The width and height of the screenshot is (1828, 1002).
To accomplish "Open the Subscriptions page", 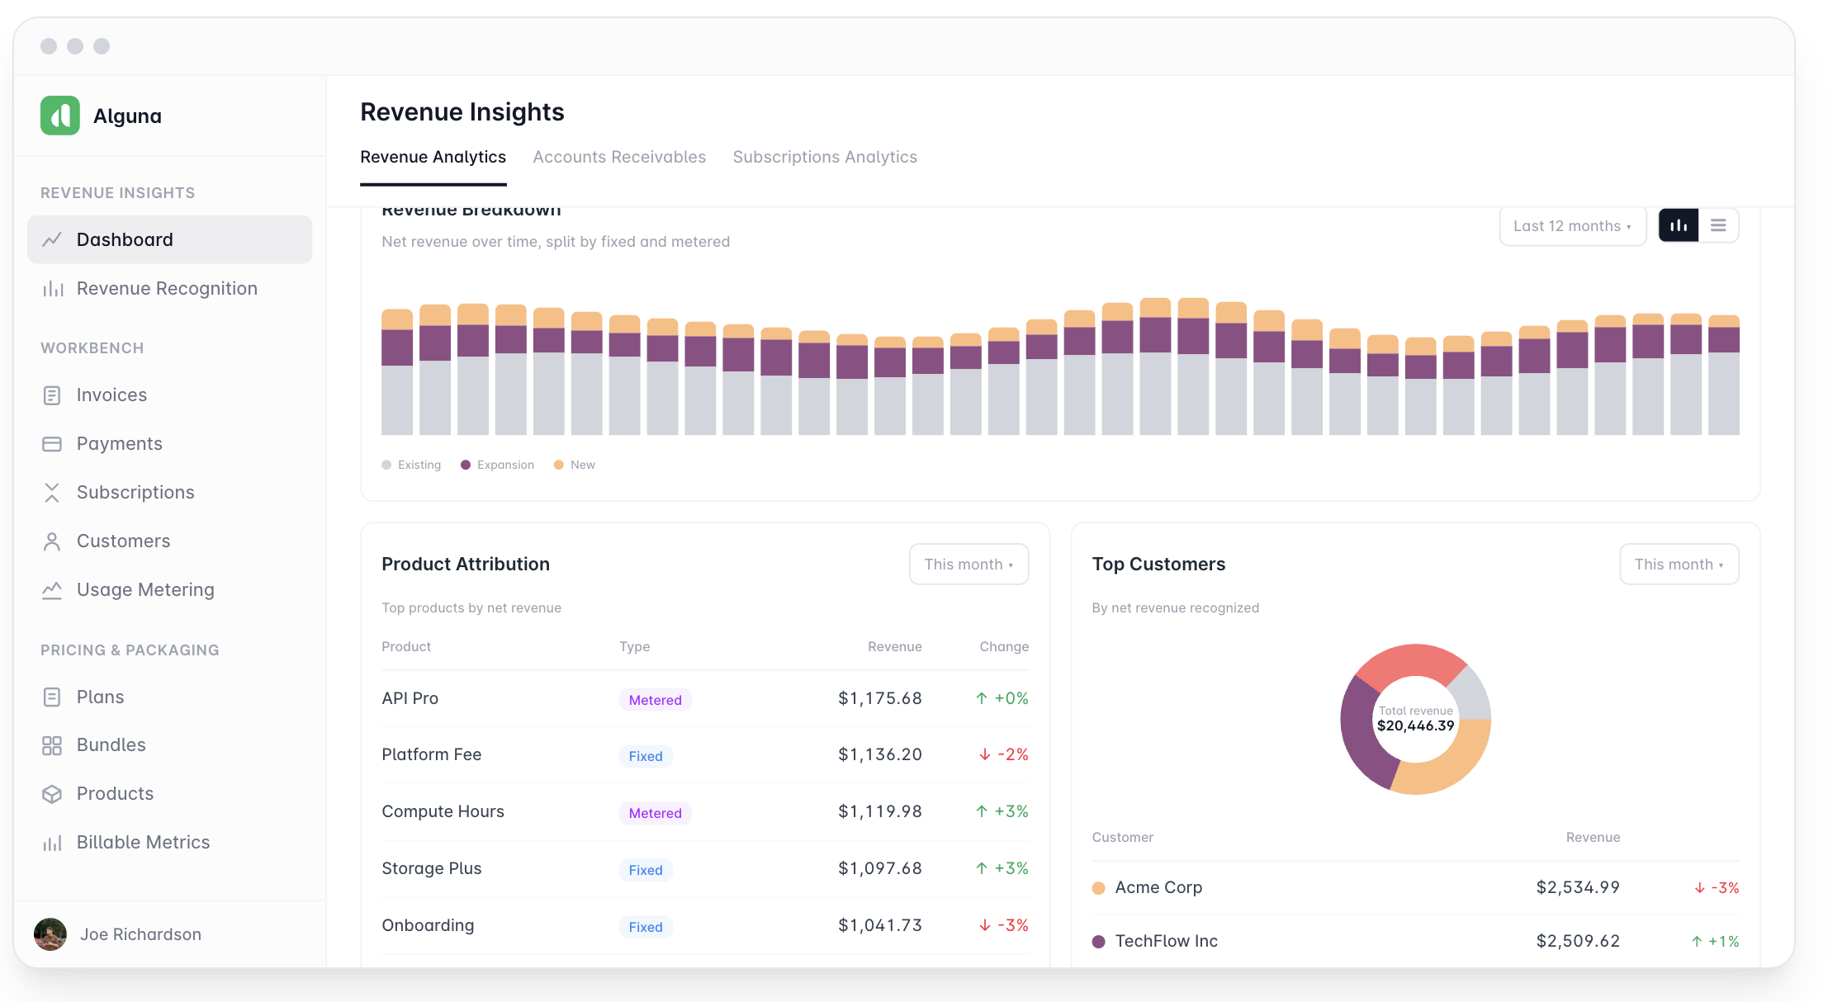I will point(169,493).
